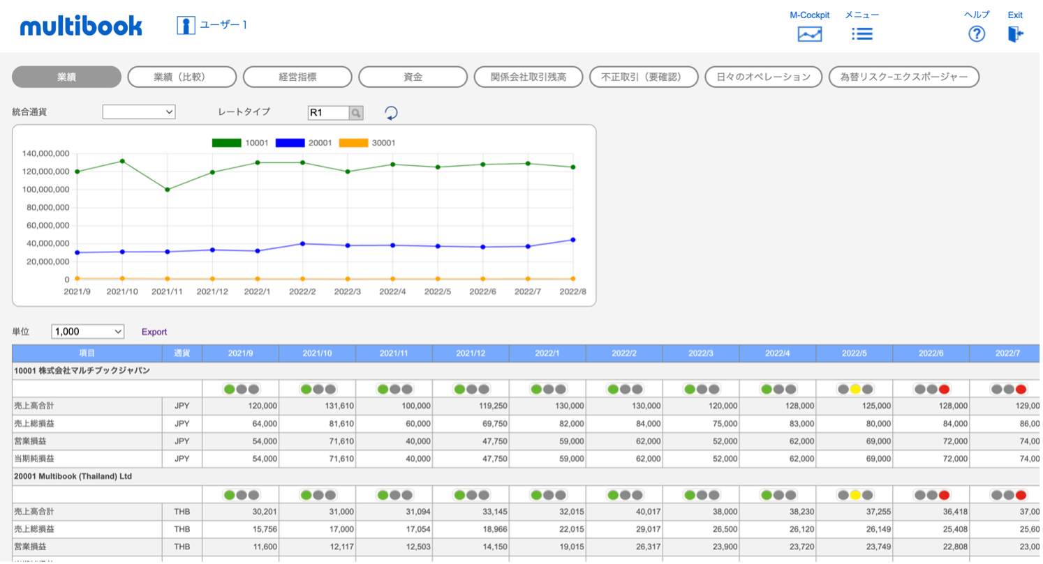Click the blue refresh arrow icon

pos(392,112)
